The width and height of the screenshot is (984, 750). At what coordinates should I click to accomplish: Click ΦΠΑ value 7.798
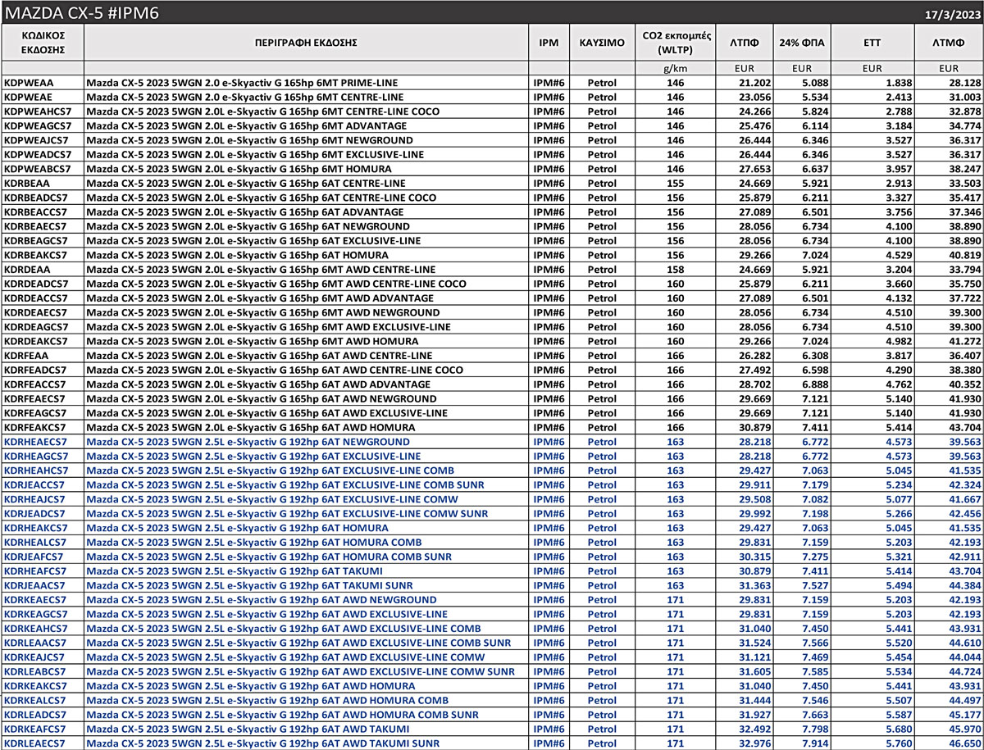click(817, 729)
